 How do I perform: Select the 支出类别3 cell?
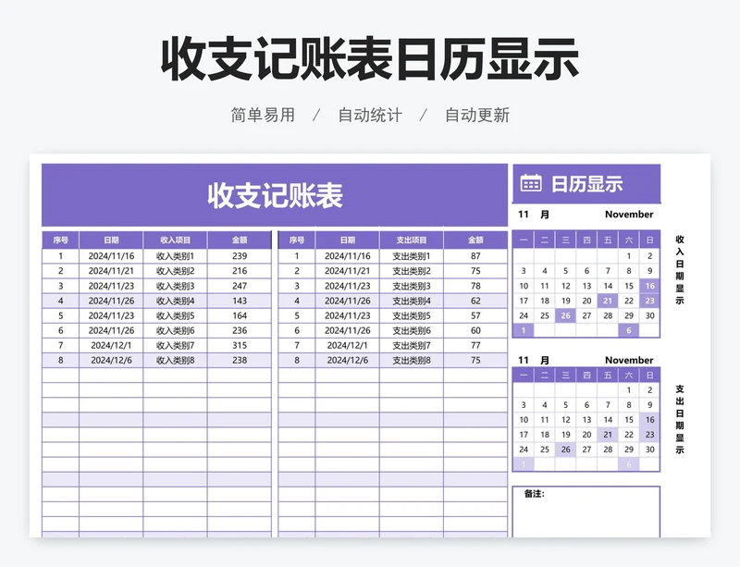coord(412,286)
